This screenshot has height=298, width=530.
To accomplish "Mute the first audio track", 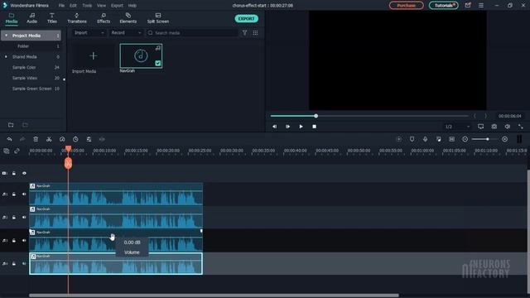I will tap(24, 195).
